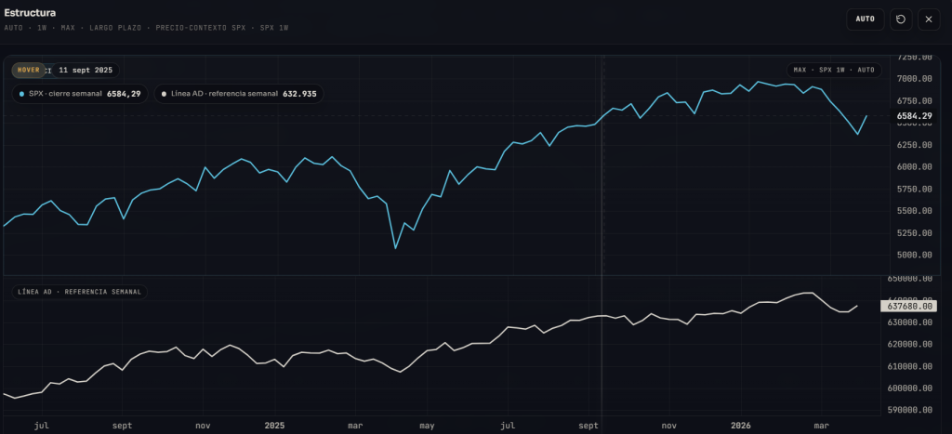Click the MAX · SPX 1W · AUTO badge
Screen dimensions: 952x434
tap(836, 70)
